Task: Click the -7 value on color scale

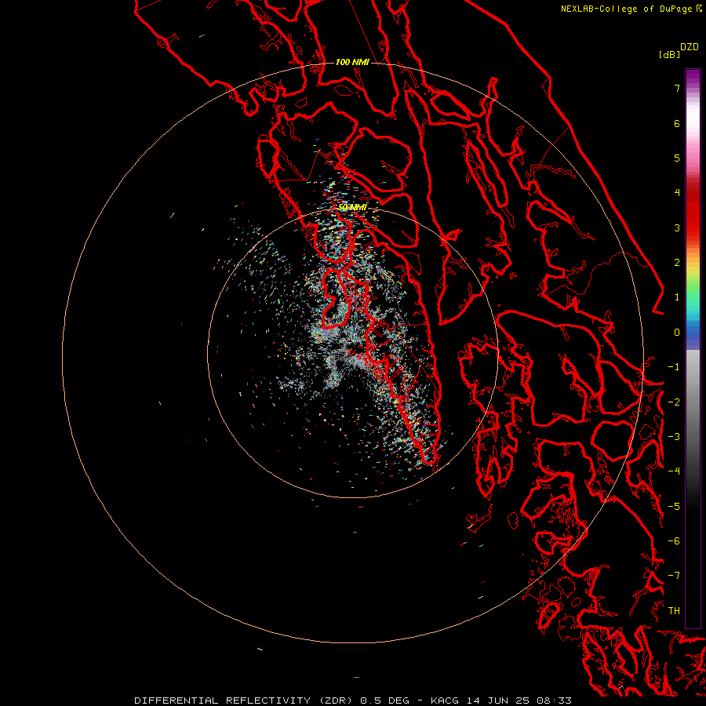Action: click(x=674, y=576)
